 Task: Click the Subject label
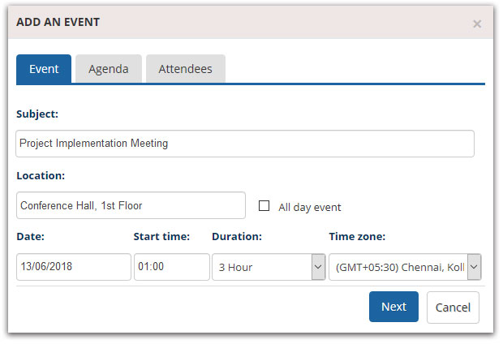(37, 114)
